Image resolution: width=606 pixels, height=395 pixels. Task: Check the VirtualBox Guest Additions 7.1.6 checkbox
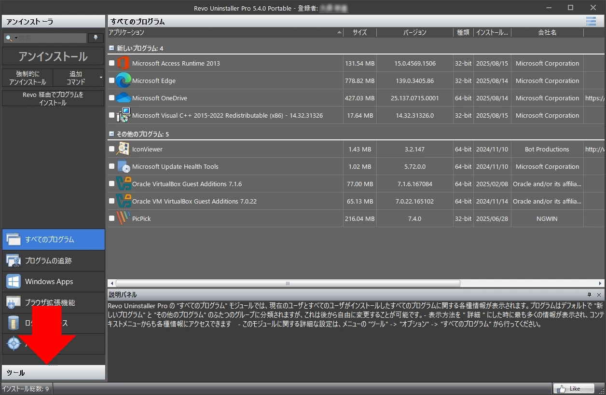112,184
